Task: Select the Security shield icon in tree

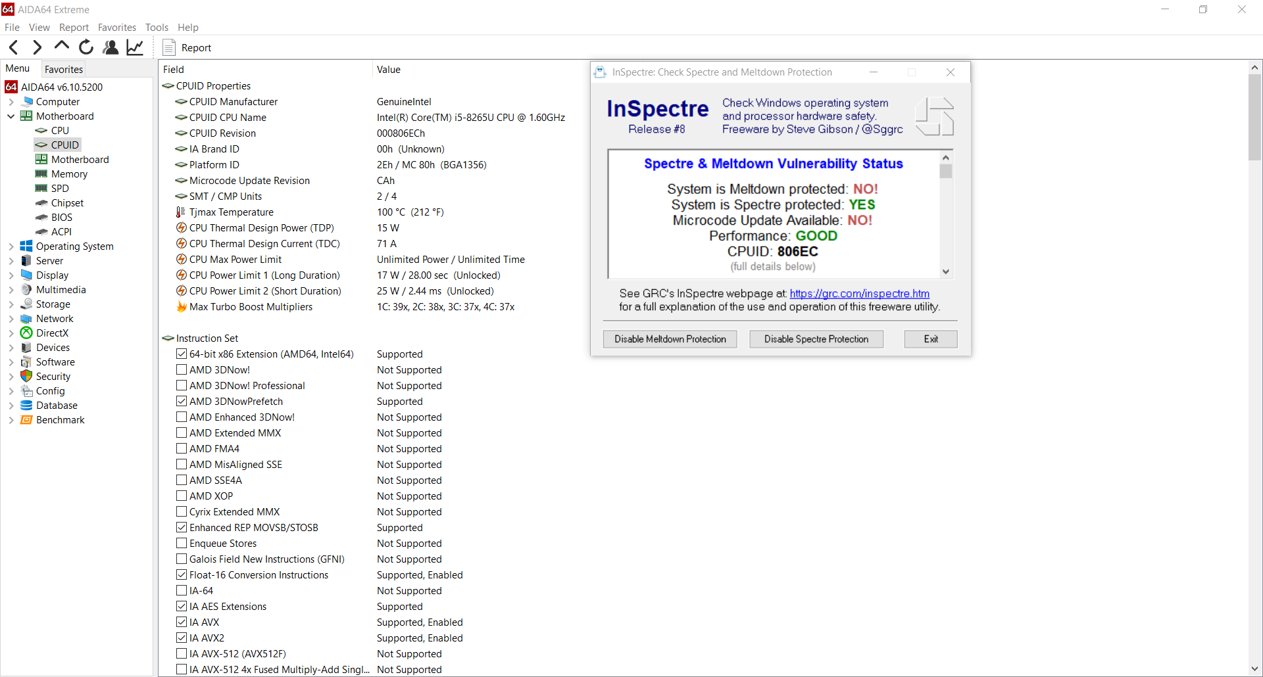Action: coord(26,377)
